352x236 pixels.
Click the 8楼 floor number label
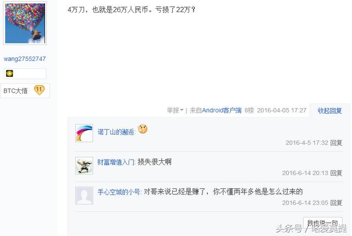(x=249, y=110)
